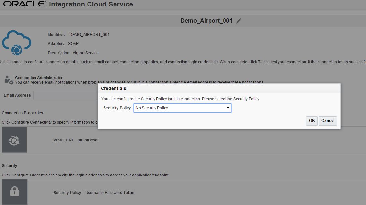The width and height of the screenshot is (366, 205).
Task: Click the Airport Service description text
Action: pos(86,53)
